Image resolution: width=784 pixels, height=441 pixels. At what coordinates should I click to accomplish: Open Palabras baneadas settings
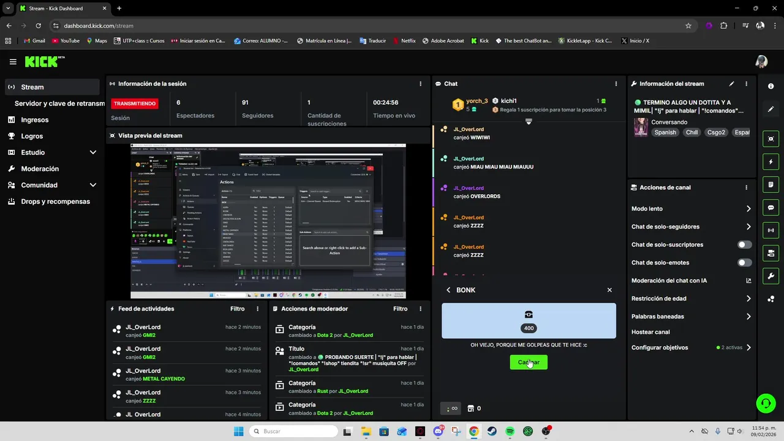[x=692, y=317]
